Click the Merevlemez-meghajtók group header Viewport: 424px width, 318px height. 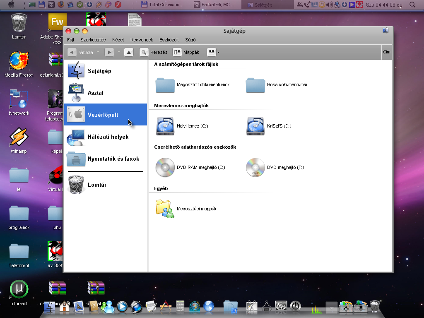pos(181,106)
